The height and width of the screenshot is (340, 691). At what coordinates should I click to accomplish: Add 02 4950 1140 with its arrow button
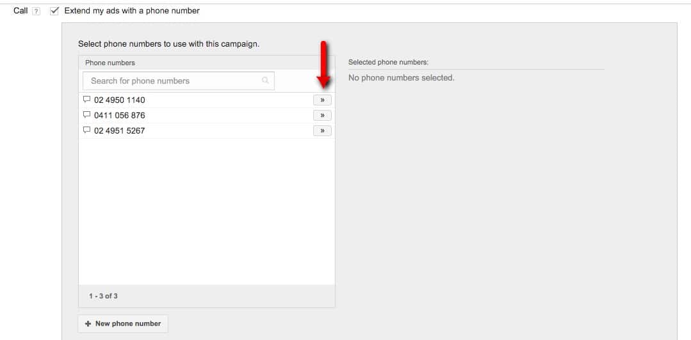tap(323, 100)
